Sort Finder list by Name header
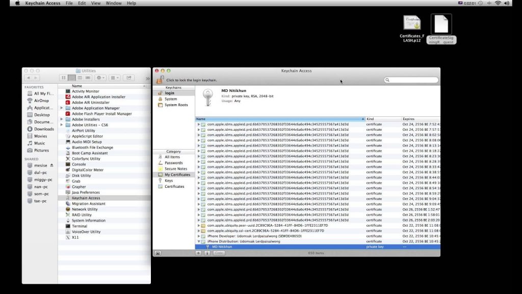Image resolution: width=522 pixels, height=294 pixels. click(x=102, y=86)
